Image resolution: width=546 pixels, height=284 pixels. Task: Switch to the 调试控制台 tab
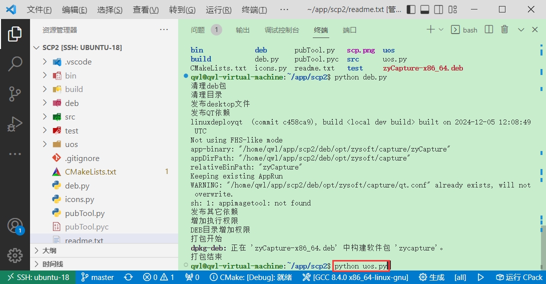[x=281, y=30]
